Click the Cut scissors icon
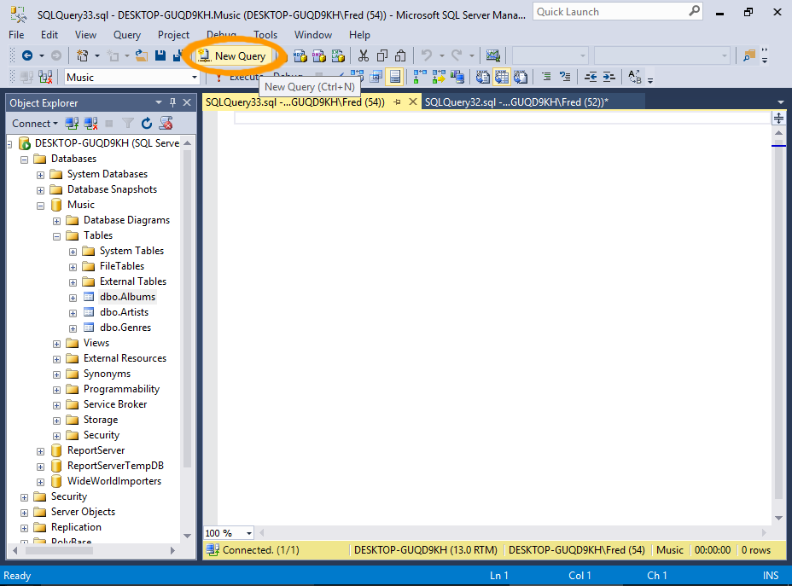The height and width of the screenshot is (586, 792). pyautogui.click(x=363, y=55)
